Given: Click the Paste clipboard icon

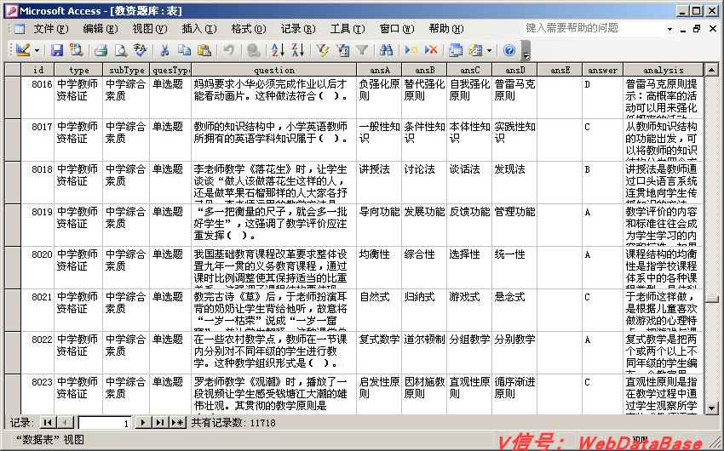Looking at the screenshot, I should 204,50.
